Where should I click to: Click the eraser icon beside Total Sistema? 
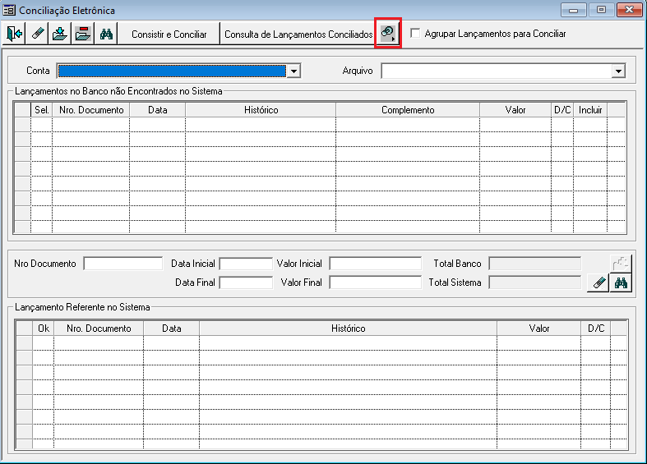coord(598,283)
